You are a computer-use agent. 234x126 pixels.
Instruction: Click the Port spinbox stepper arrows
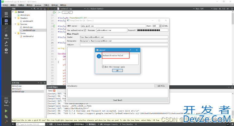click(160, 26)
